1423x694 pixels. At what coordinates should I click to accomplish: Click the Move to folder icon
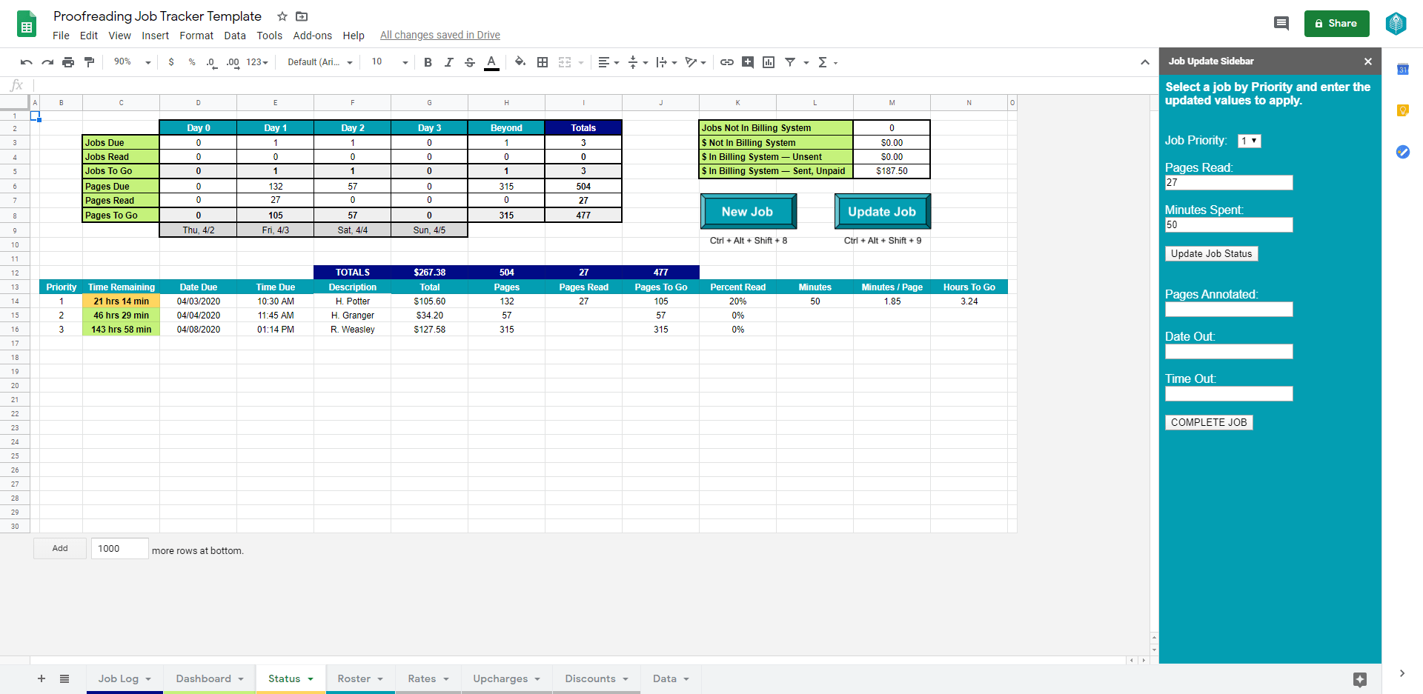tap(302, 16)
